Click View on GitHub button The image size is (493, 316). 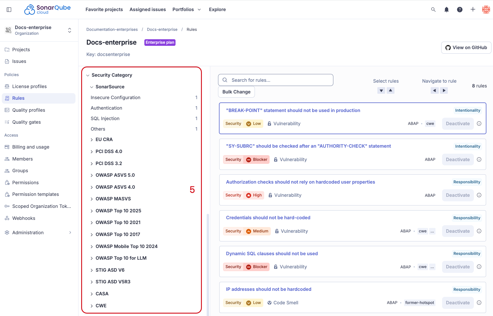[x=466, y=48]
